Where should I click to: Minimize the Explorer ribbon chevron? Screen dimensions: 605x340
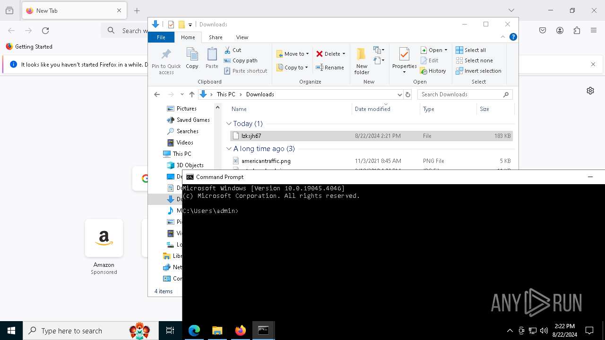coord(503,37)
